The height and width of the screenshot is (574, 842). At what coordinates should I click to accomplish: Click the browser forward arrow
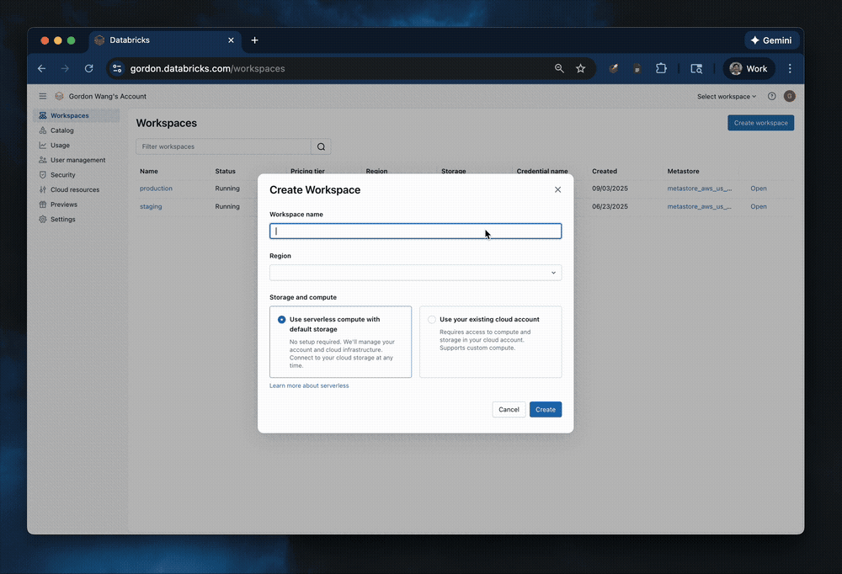[65, 69]
